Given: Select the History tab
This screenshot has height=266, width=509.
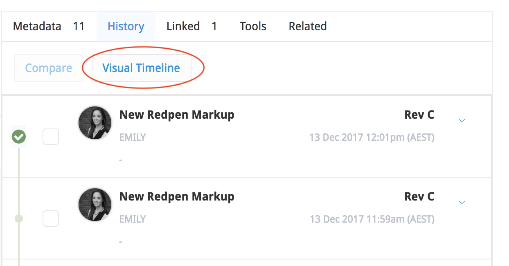Looking at the screenshot, I should [126, 27].
